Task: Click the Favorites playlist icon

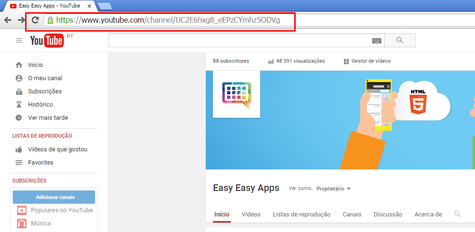Action: (x=19, y=163)
